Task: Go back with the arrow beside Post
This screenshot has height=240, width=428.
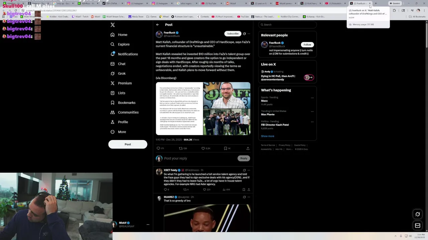Action: pyautogui.click(x=157, y=25)
